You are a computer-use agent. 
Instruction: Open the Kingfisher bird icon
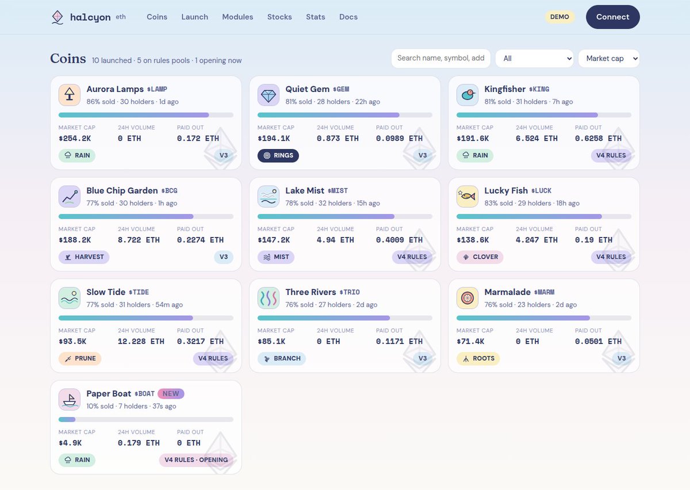tap(467, 95)
